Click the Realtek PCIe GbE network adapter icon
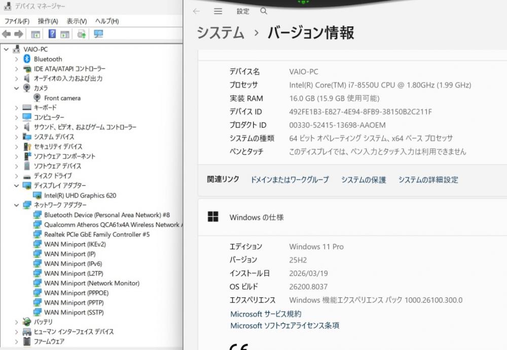Image resolution: width=507 pixels, height=350 pixels. [x=37, y=234]
